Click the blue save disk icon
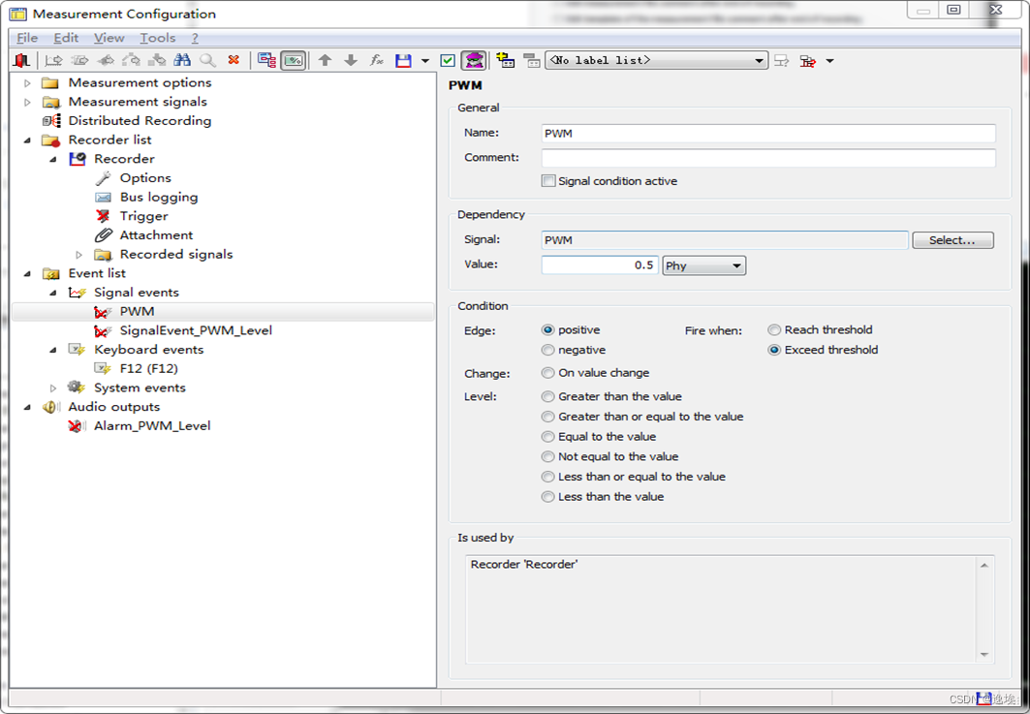Viewport: 1030px width, 714px height. tap(403, 60)
